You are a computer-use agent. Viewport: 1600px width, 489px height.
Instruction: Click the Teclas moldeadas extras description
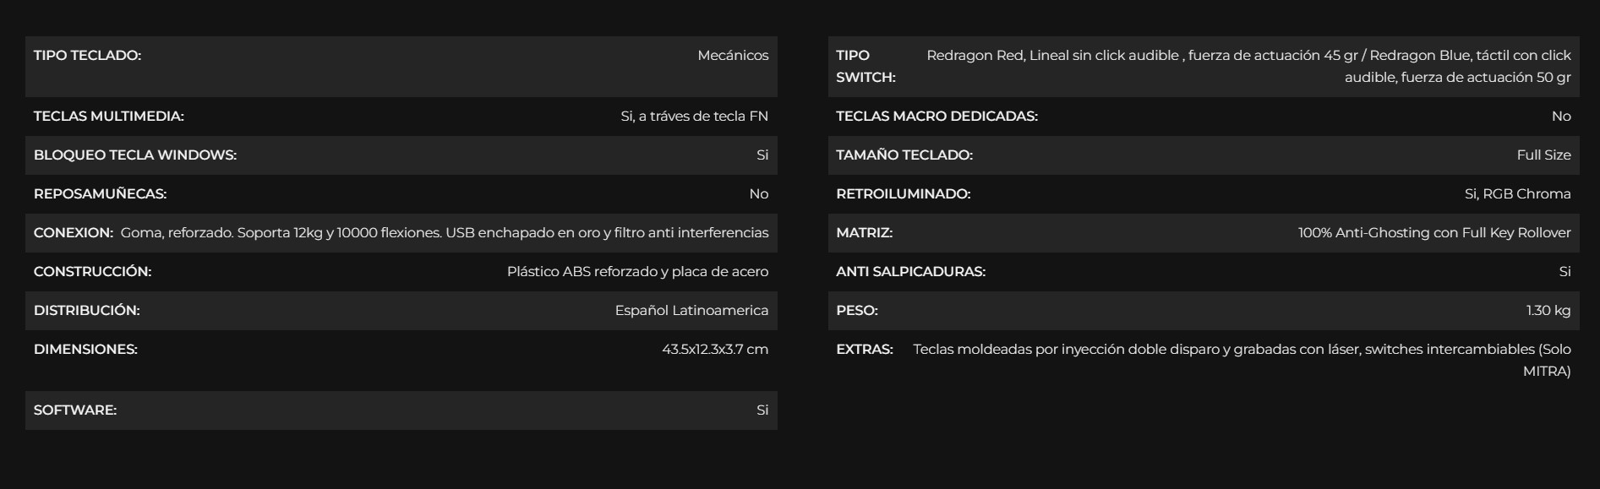1242,361
